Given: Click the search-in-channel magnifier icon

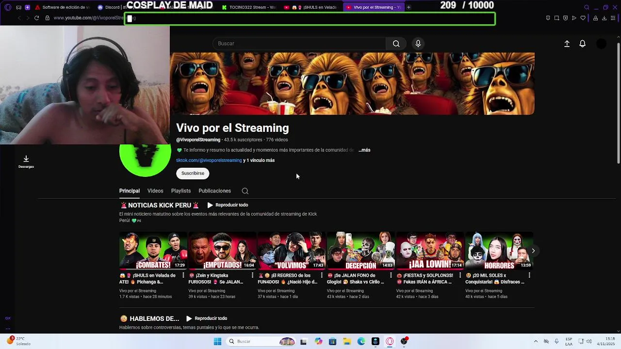Looking at the screenshot, I should tap(245, 191).
